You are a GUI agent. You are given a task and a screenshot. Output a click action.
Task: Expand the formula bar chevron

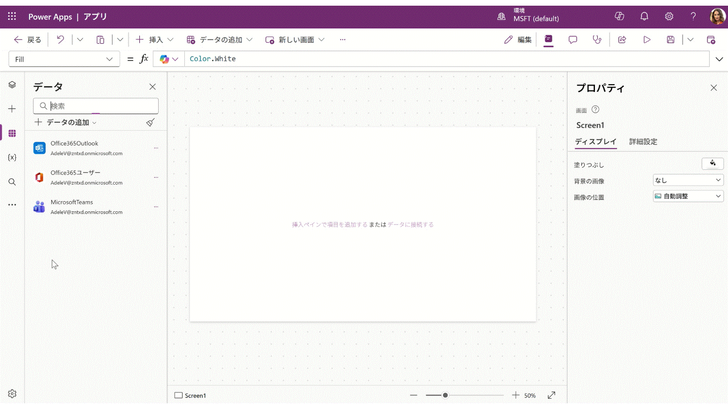click(719, 59)
